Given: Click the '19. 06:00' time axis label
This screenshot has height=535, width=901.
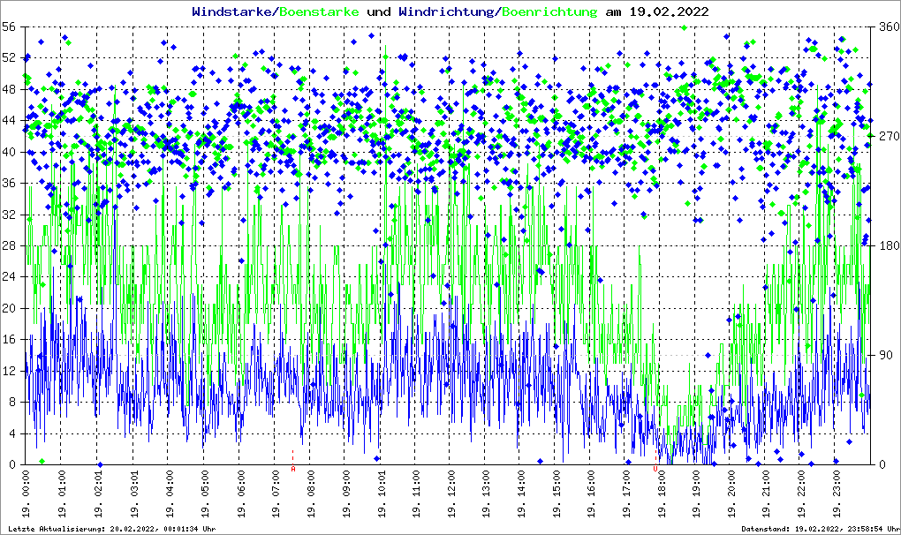Looking at the screenshot, I should [239, 494].
